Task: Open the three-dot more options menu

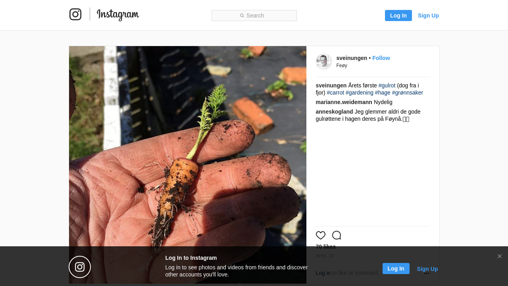Action: coord(427,273)
